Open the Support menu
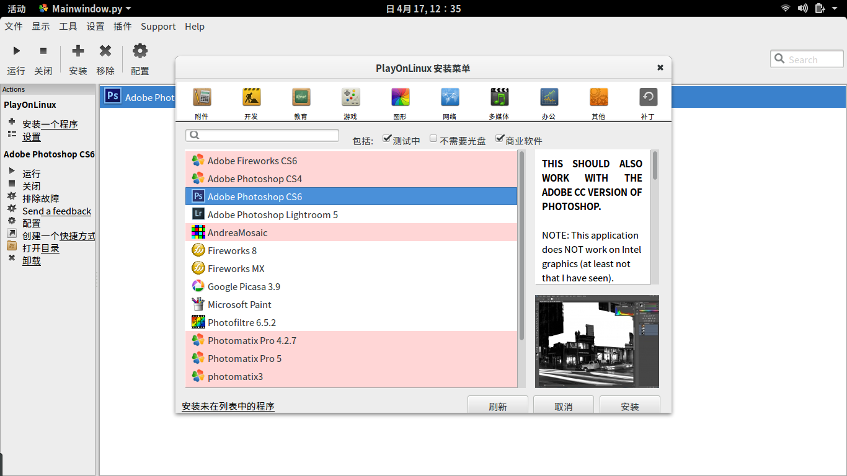Image resolution: width=847 pixels, height=476 pixels. (x=158, y=26)
